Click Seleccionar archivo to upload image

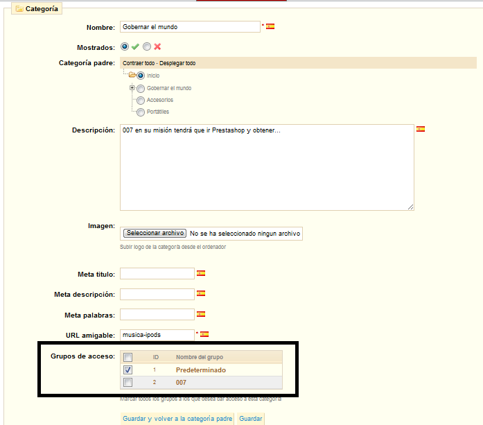(155, 234)
